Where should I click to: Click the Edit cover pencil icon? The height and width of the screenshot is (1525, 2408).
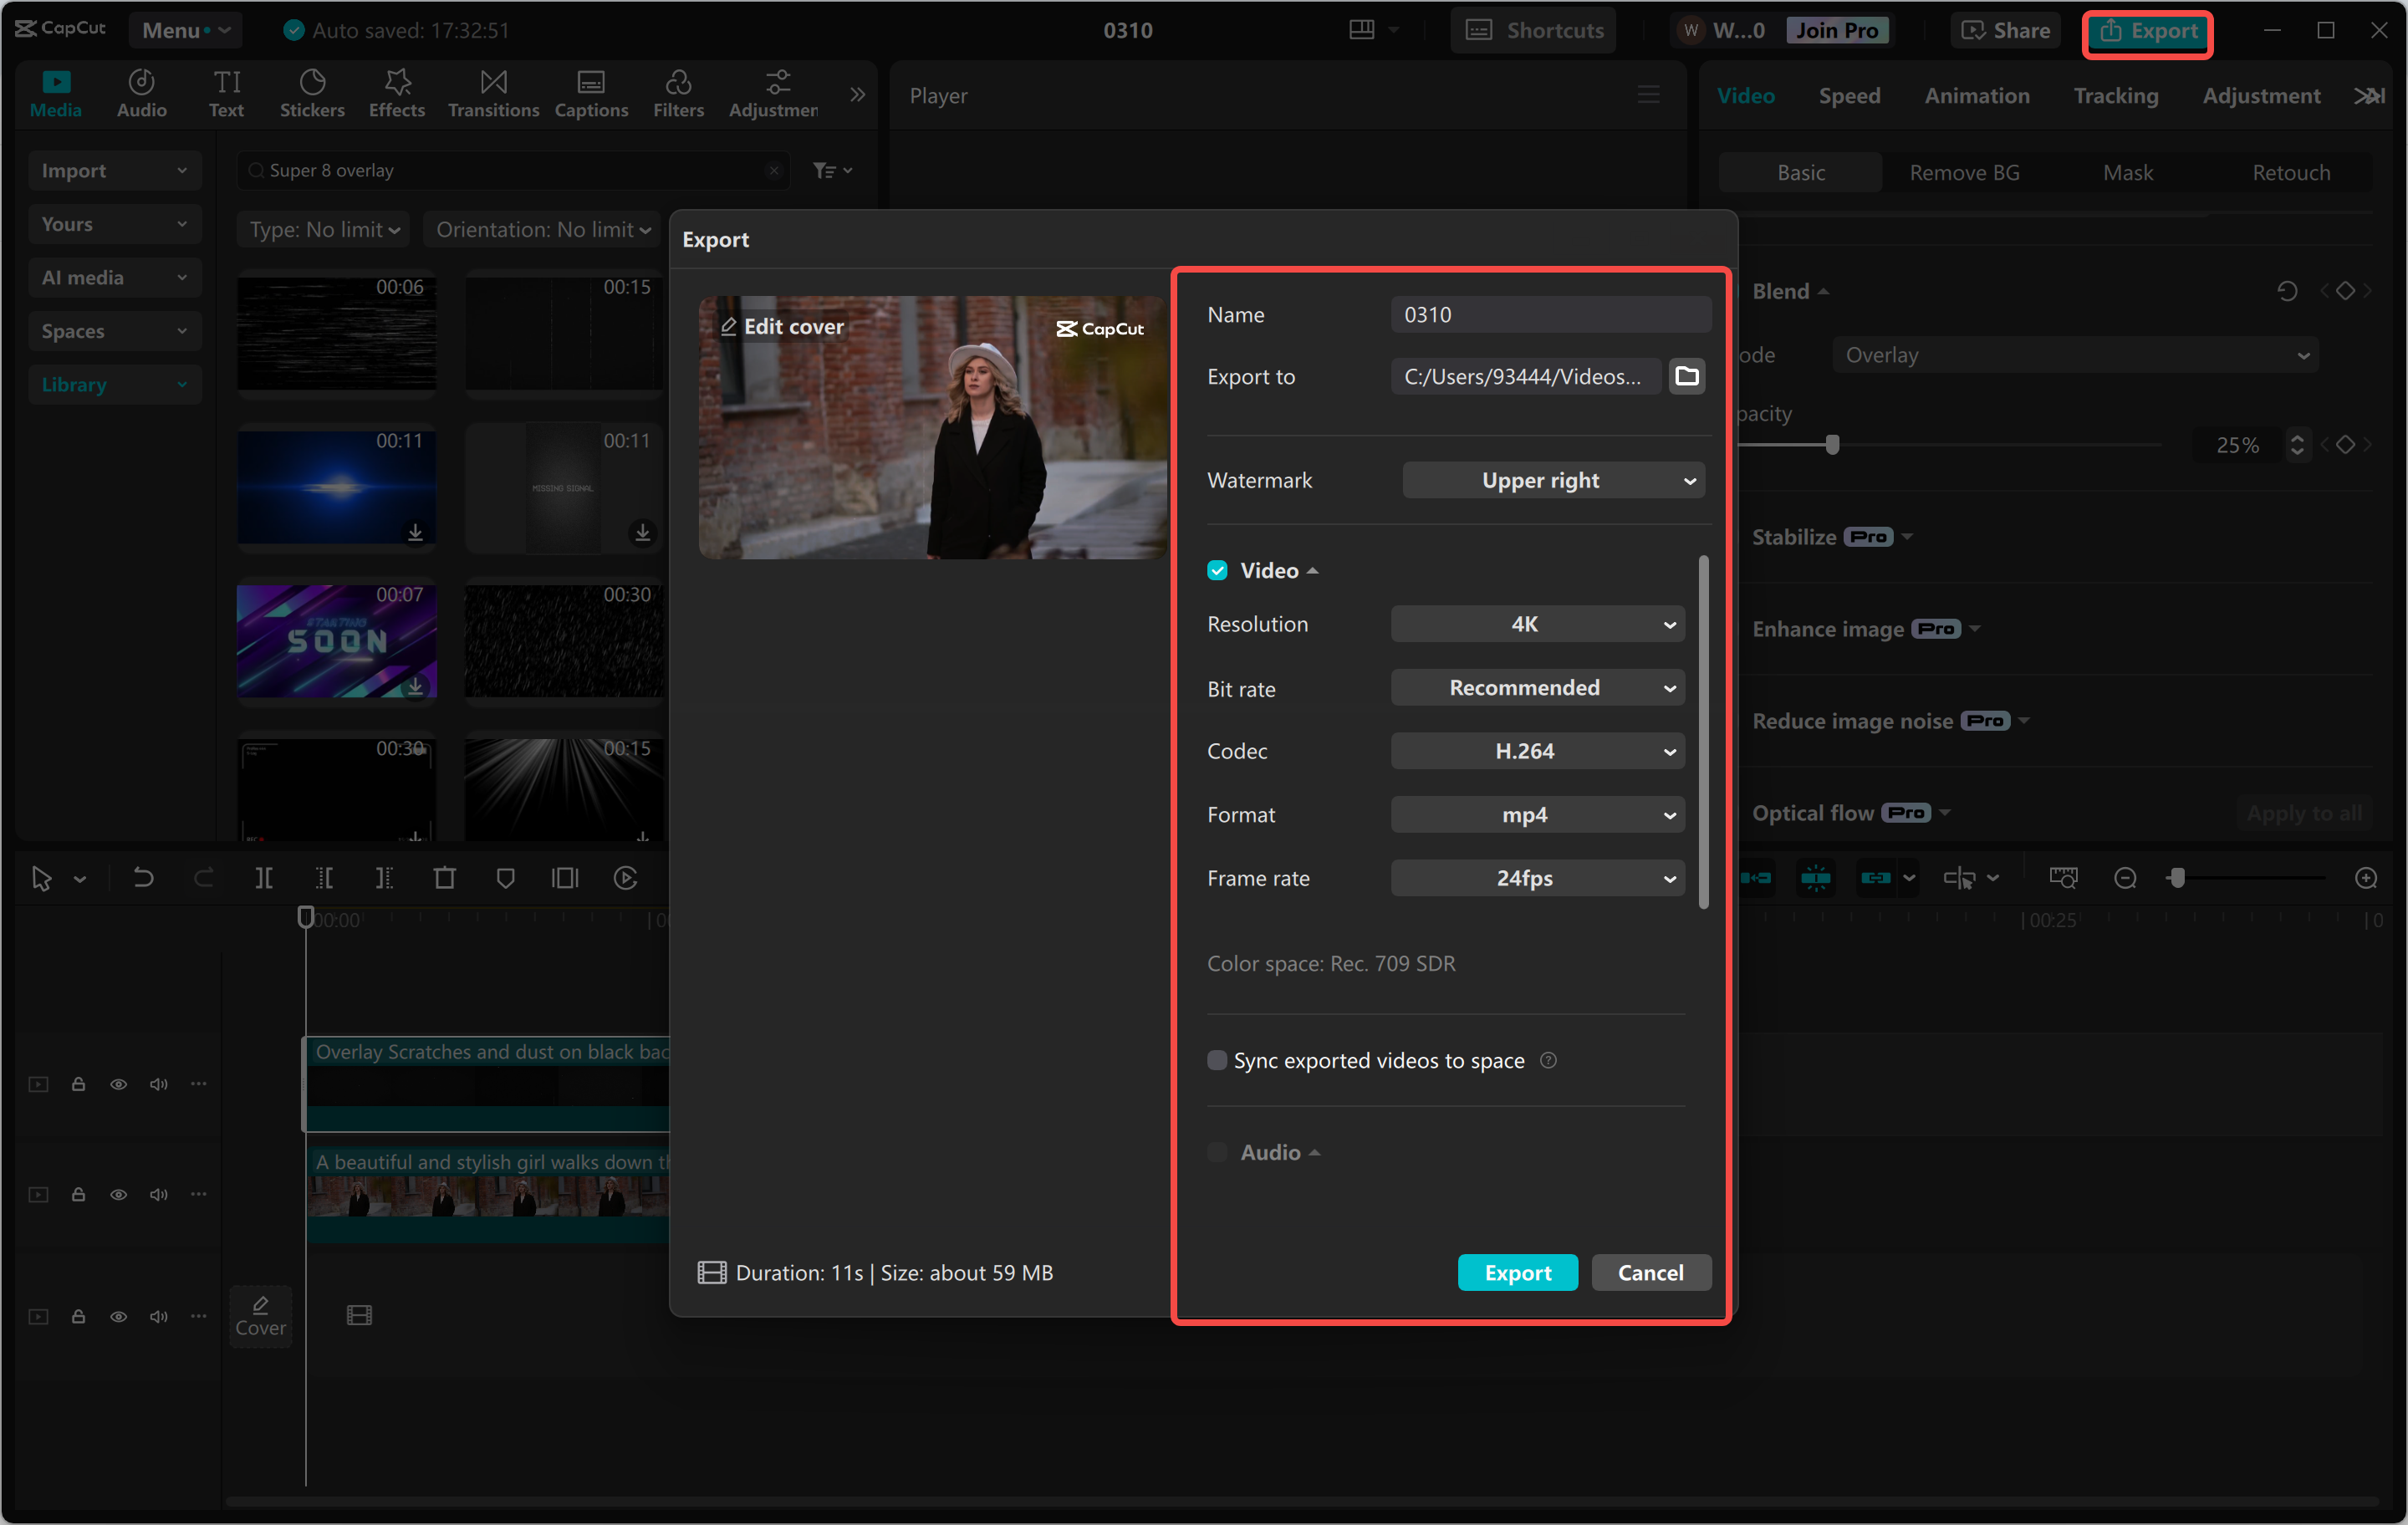pyautogui.click(x=729, y=327)
